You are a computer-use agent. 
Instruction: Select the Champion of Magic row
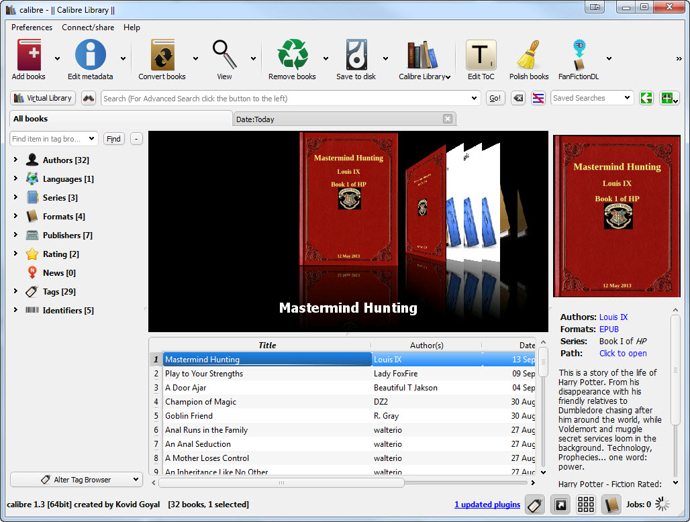[342, 402]
